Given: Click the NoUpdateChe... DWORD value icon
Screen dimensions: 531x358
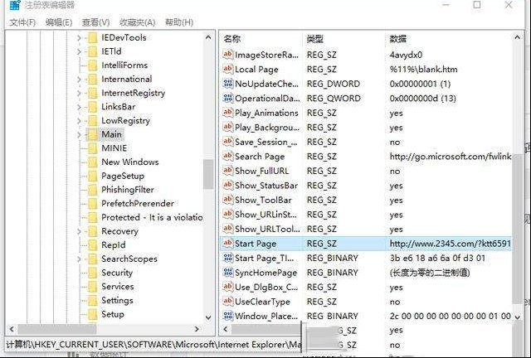Looking at the screenshot, I should pyautogui.click(x=228, y=83).
